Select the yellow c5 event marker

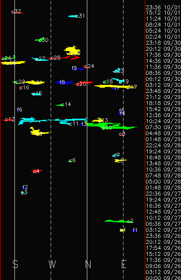pyautogui.click(x=120, y=161)
